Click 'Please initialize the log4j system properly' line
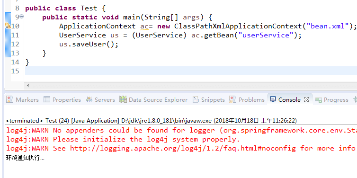 tap(123, 139)
